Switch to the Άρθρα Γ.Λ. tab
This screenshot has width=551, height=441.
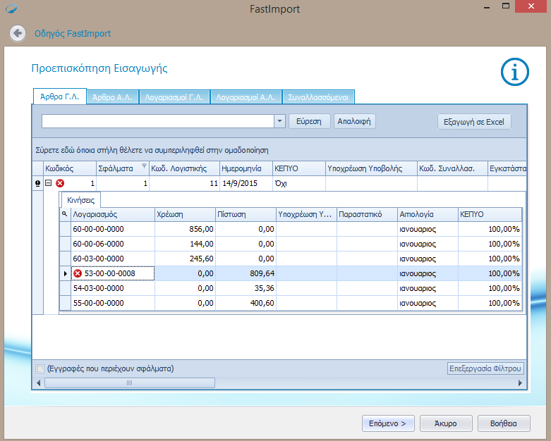coord(60,97)
